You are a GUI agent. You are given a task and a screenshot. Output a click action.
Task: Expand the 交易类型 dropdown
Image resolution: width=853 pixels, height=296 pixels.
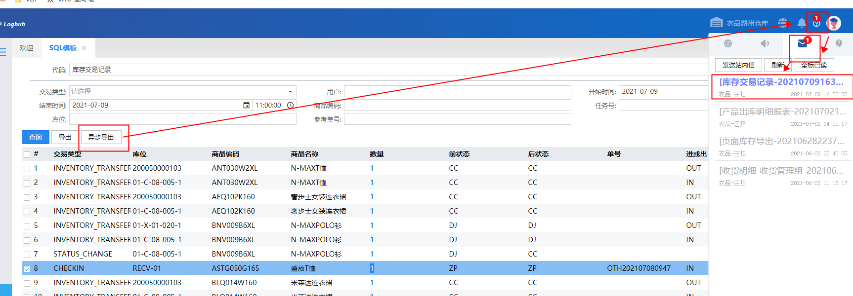coord(290,92)
